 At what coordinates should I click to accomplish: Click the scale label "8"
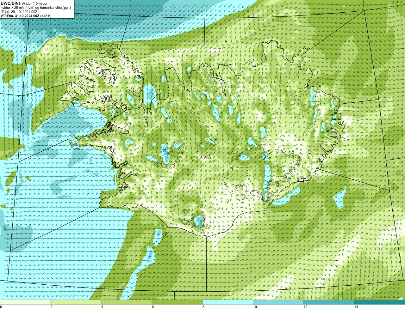coord(203,307)
